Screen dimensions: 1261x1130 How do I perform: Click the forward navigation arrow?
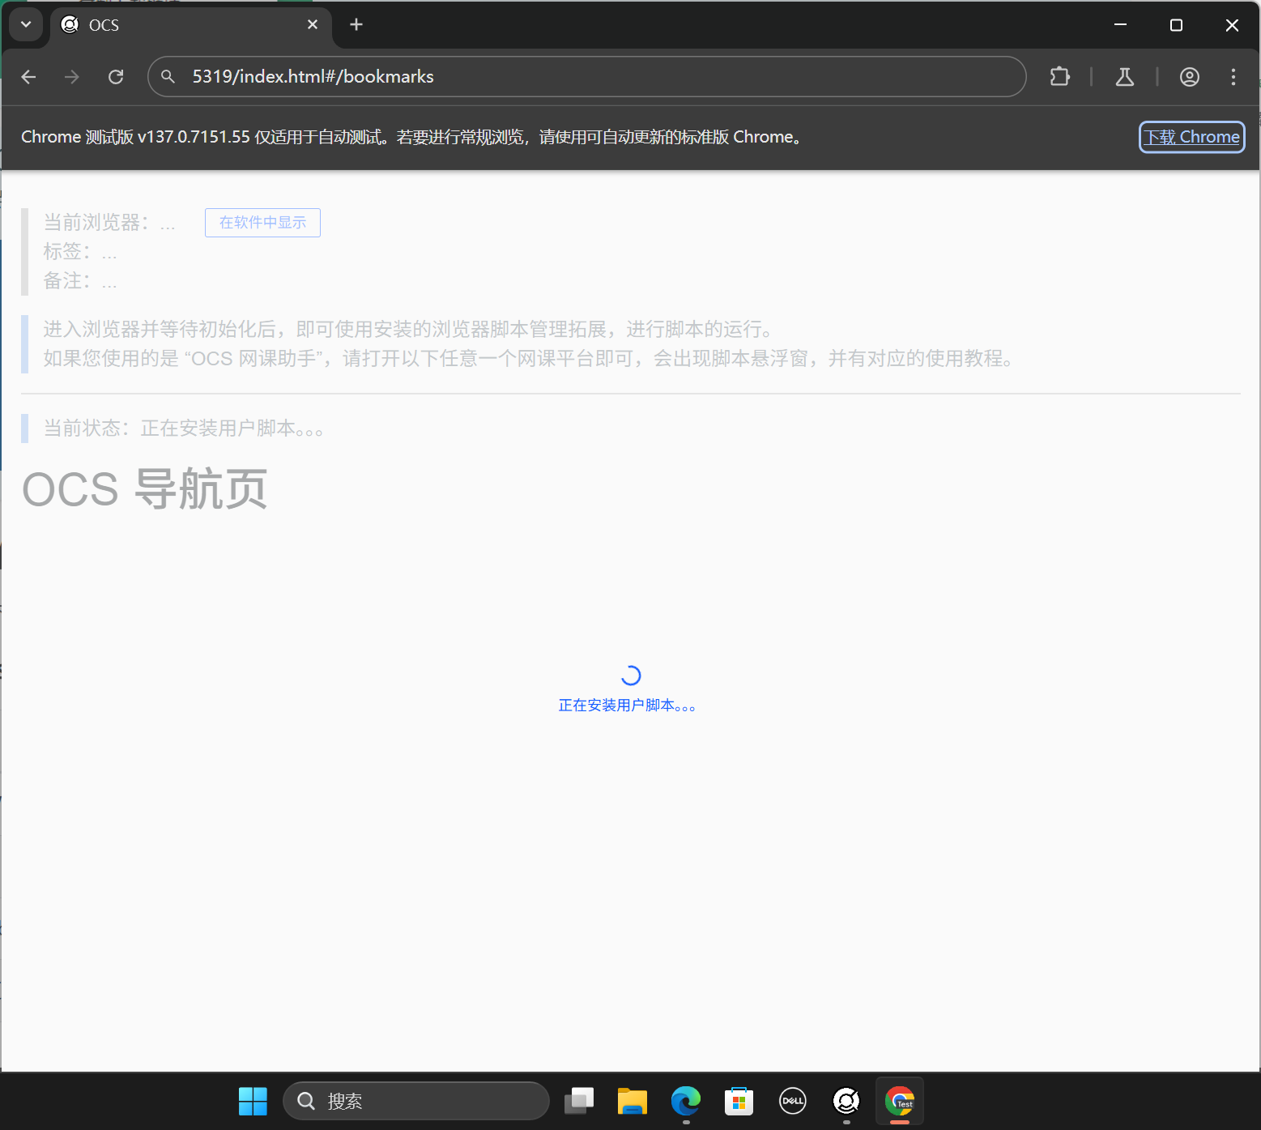[x=72, y=77]
